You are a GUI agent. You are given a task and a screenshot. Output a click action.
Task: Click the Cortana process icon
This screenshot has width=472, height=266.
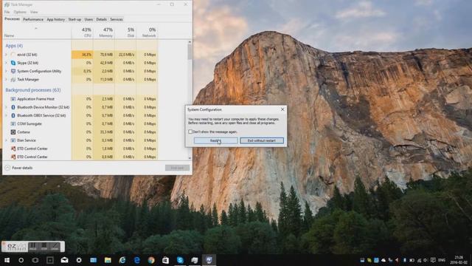pos(13,132)
